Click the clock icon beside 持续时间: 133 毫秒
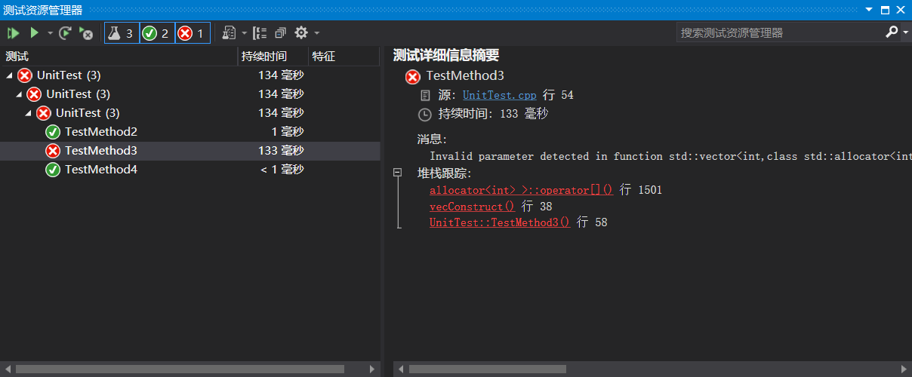The width and height of the screenshot is (912, 377). pyautogui.click(x=424, y=114)
